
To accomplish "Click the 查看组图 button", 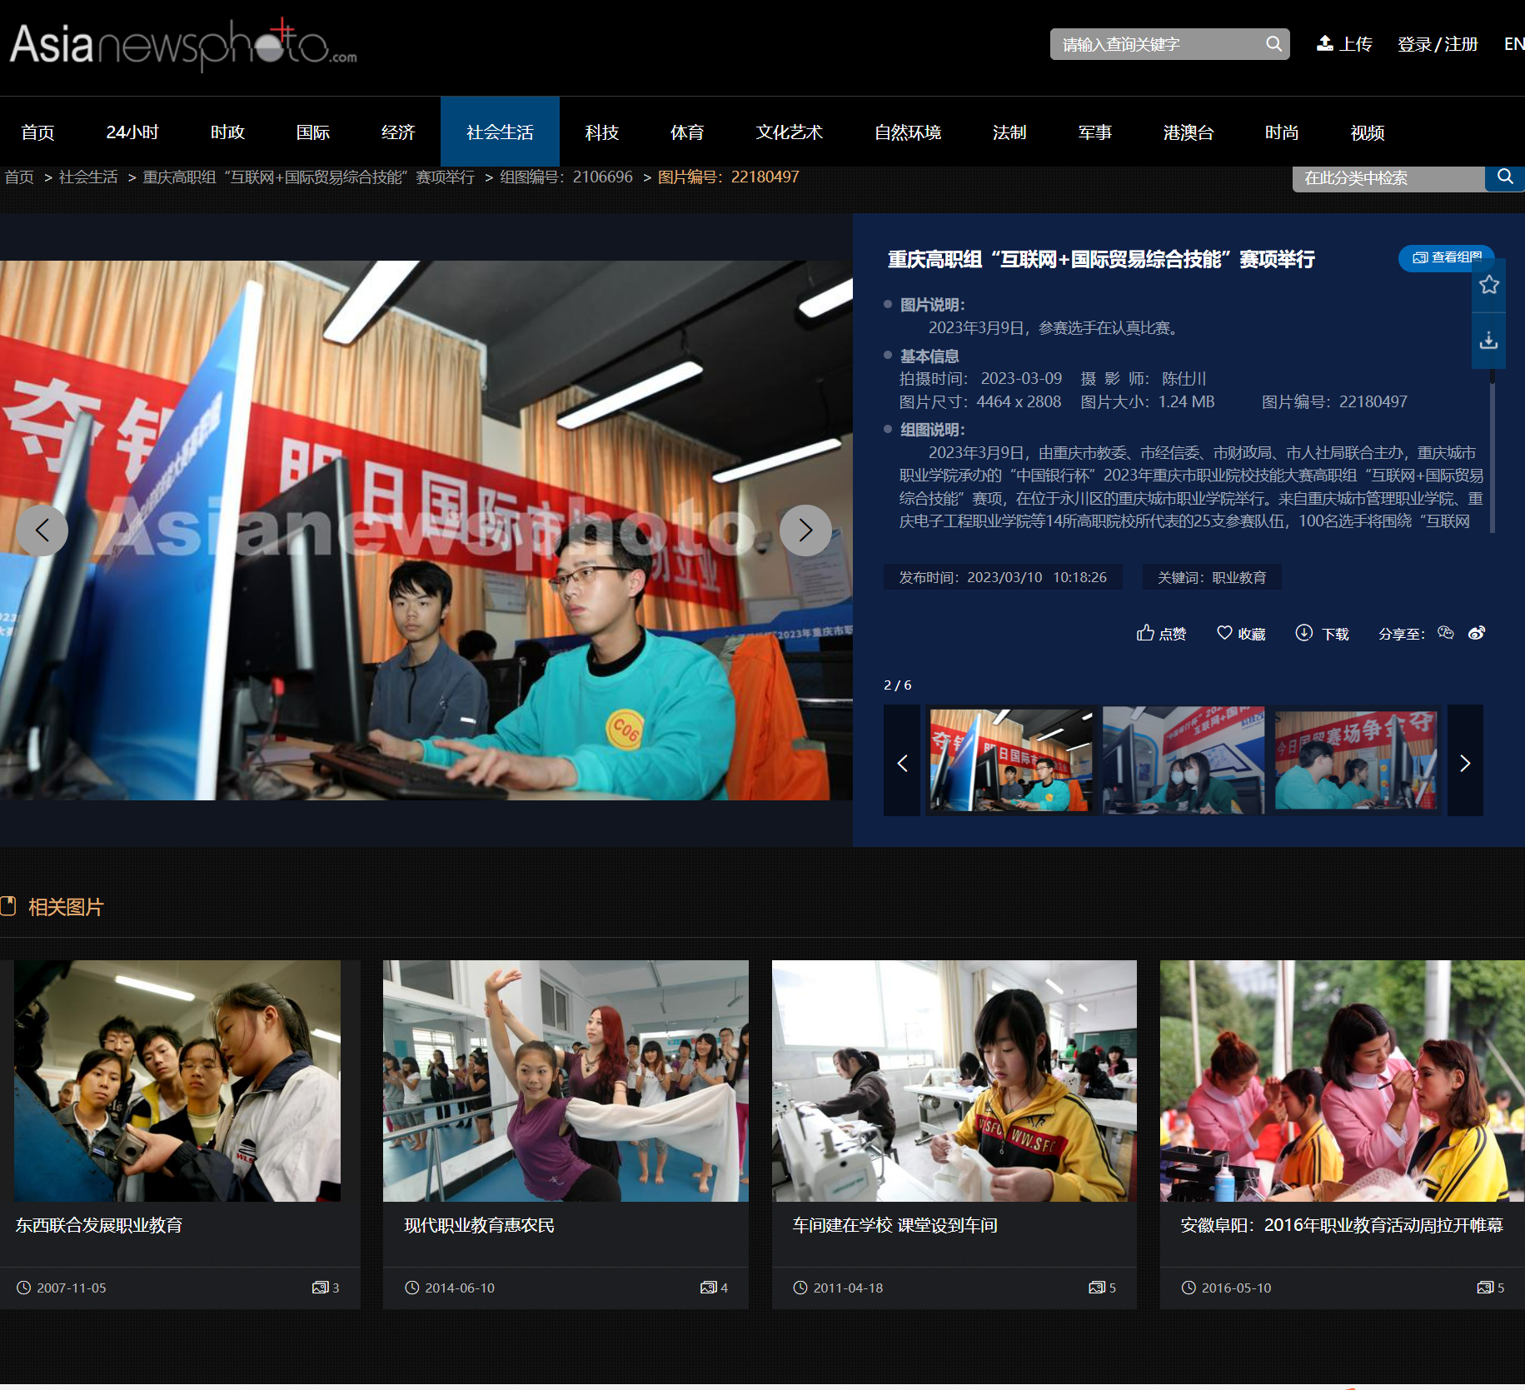I will tap(1446, 258).
